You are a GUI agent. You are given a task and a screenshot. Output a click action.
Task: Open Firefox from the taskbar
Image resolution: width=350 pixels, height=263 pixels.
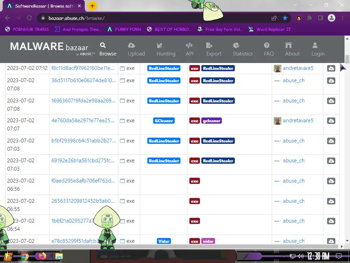point(42,256)
